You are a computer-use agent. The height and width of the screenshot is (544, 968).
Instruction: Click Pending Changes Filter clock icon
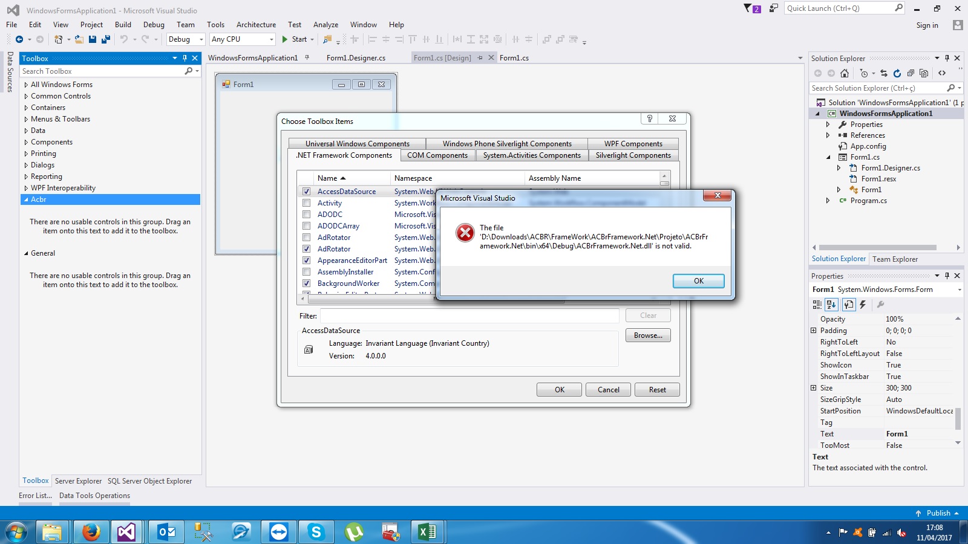(x=864, y=73)
